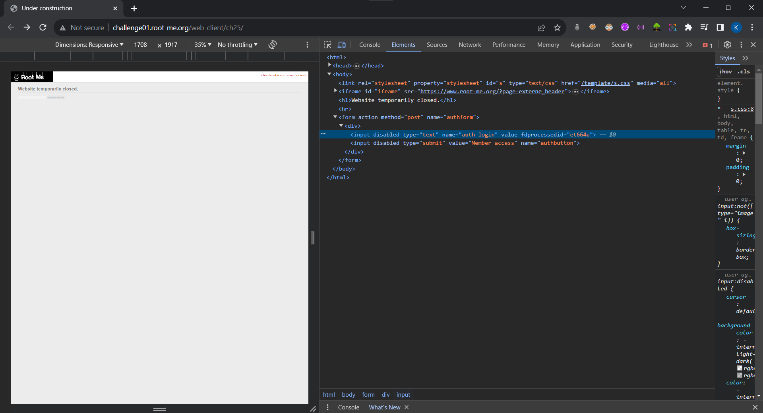Click the rotate screen orientation icon

pyautogui.click(x=273, y=45)
